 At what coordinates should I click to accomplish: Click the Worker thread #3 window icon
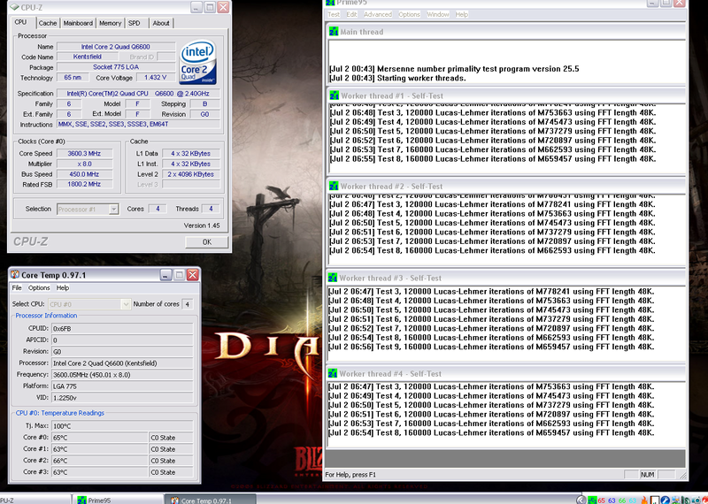333,278
